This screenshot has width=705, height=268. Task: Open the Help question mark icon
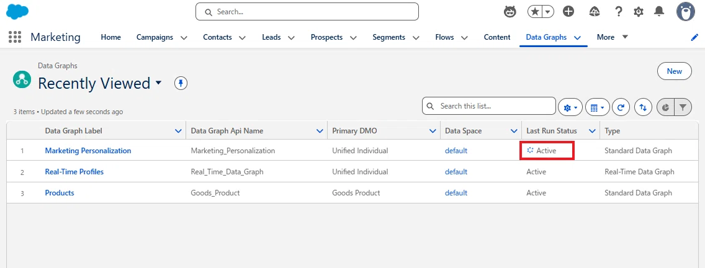619,12
